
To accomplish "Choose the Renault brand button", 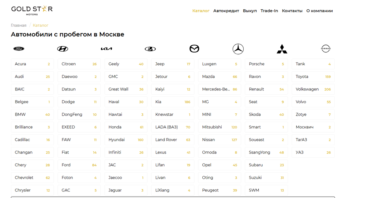I will pyautogui.click(x=266, y=89).
